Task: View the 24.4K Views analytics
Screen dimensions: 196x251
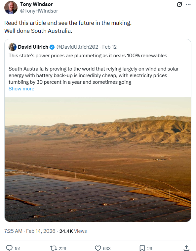Action: click(73, 231)
